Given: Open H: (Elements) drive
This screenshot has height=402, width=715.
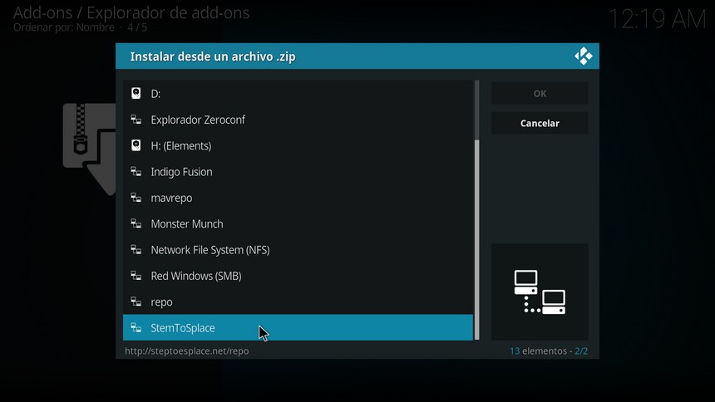Looking at the screenshot, I should tap(298, 145).
